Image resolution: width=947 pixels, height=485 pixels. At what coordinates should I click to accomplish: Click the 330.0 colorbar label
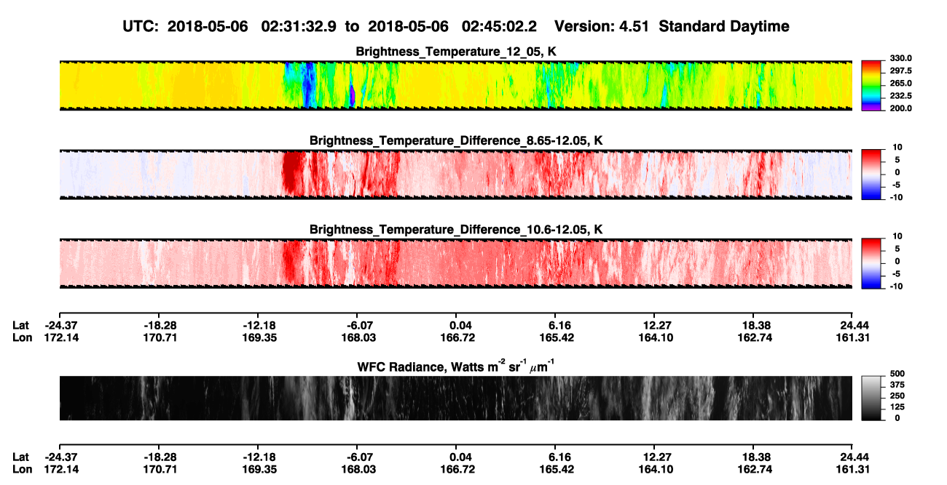coord(901,59)
